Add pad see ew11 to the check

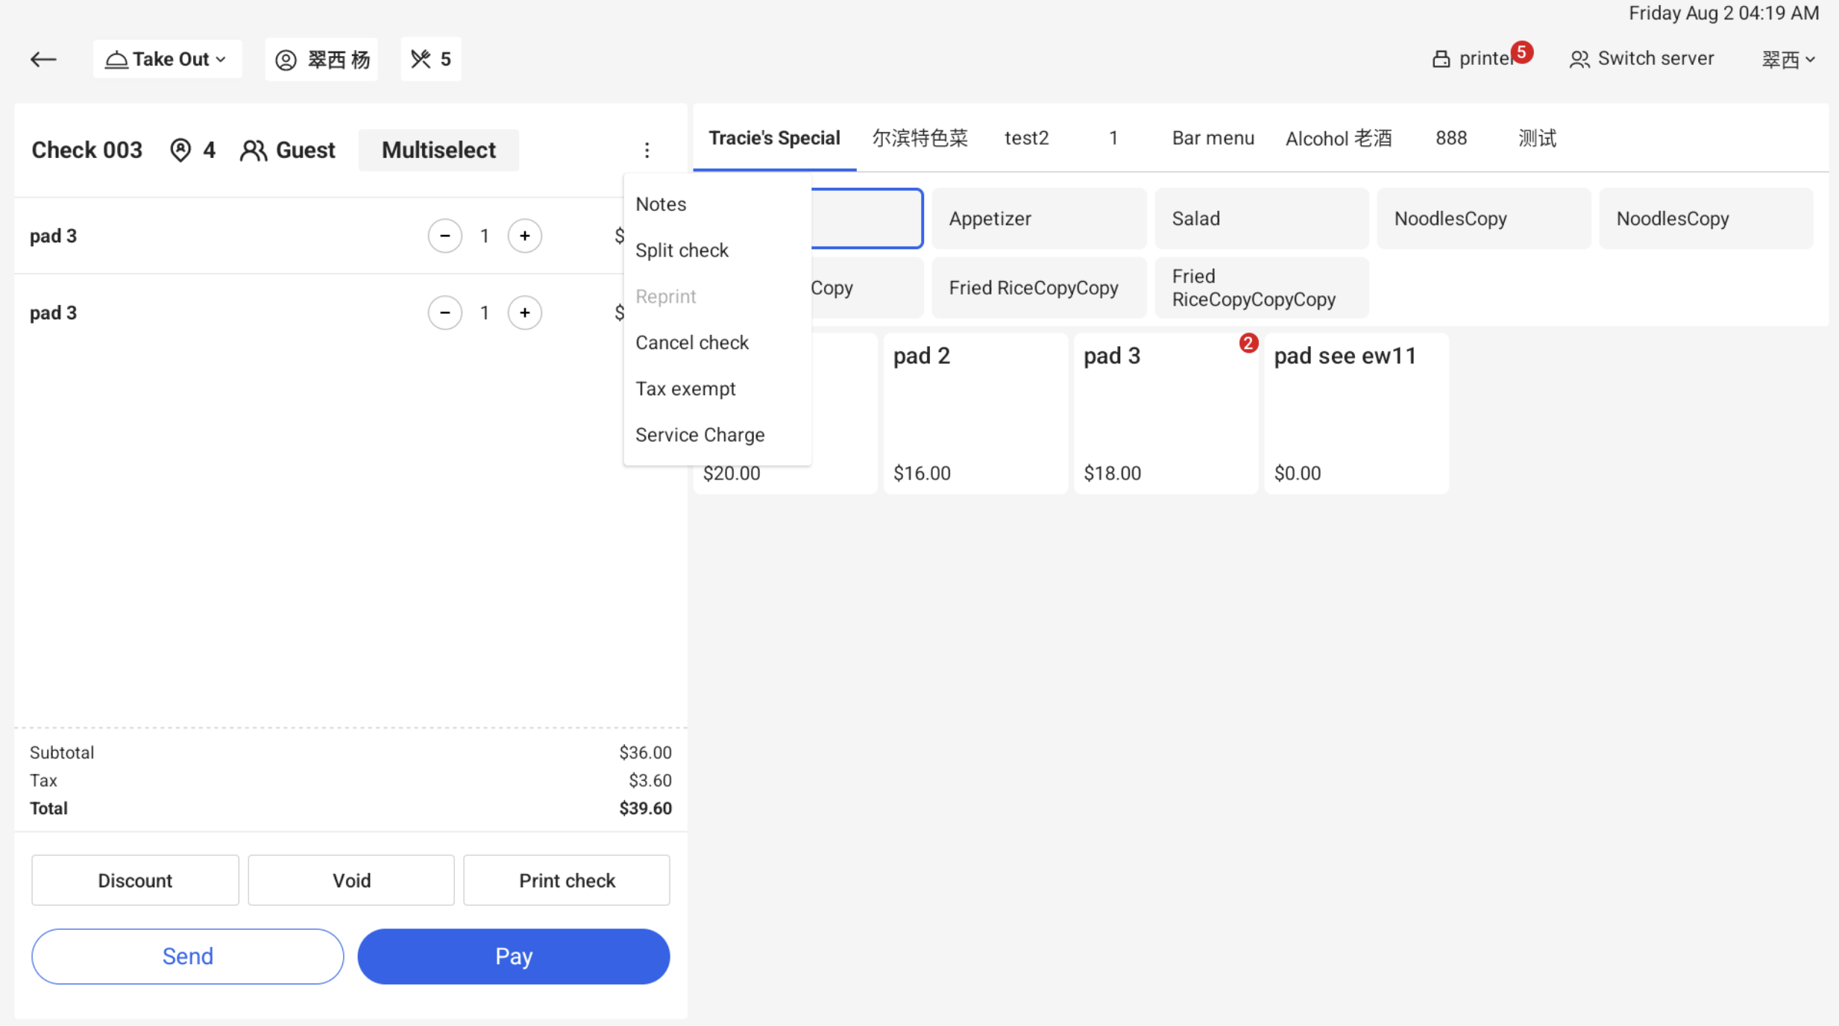point(1357,413)
